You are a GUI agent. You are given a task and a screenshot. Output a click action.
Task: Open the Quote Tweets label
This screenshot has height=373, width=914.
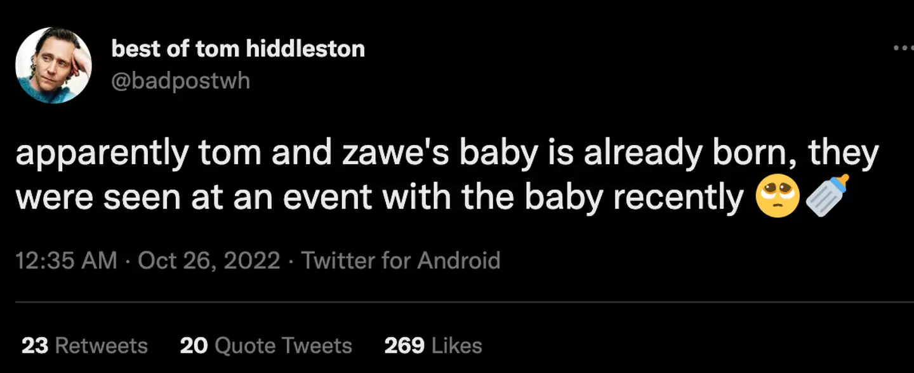tap(284, 345)
